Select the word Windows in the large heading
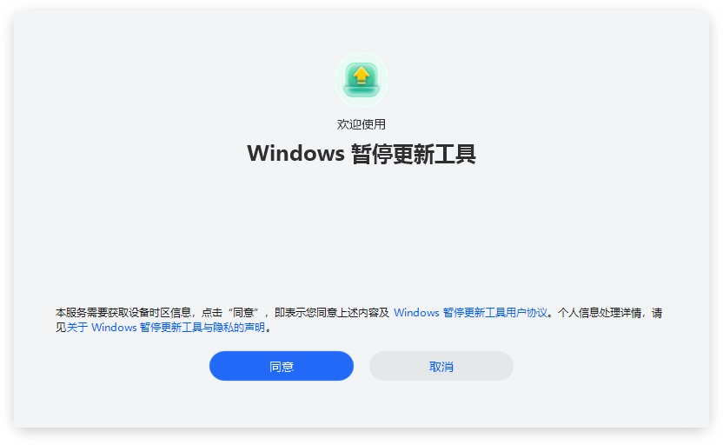723x445 pixels. 296,154
